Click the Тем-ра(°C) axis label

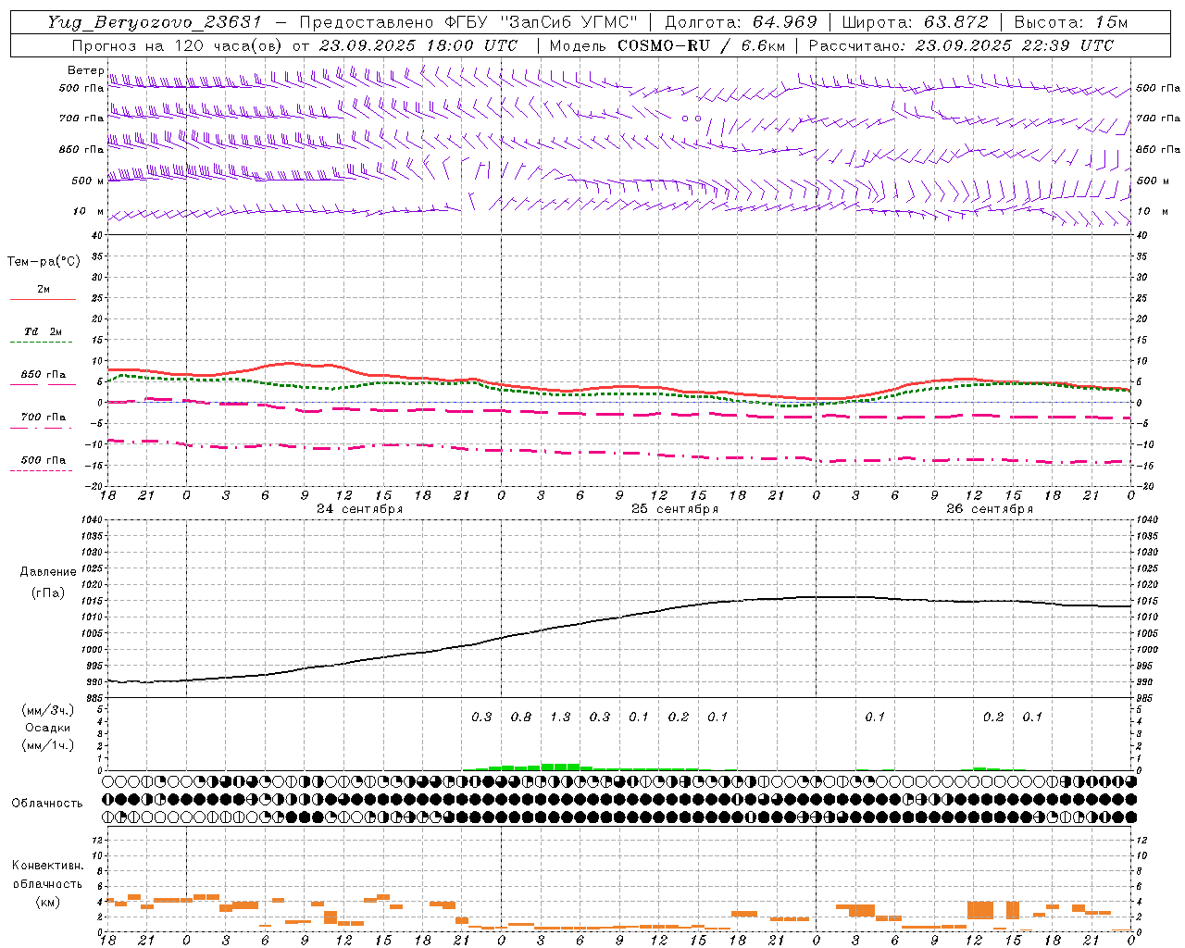(x=44, y=262)
